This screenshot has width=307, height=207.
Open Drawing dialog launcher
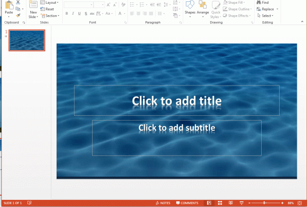click(x=252, y=23)
